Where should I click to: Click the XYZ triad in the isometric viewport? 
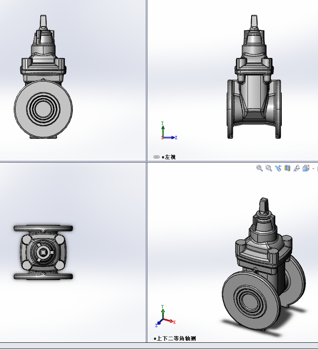tap(165, 316)
